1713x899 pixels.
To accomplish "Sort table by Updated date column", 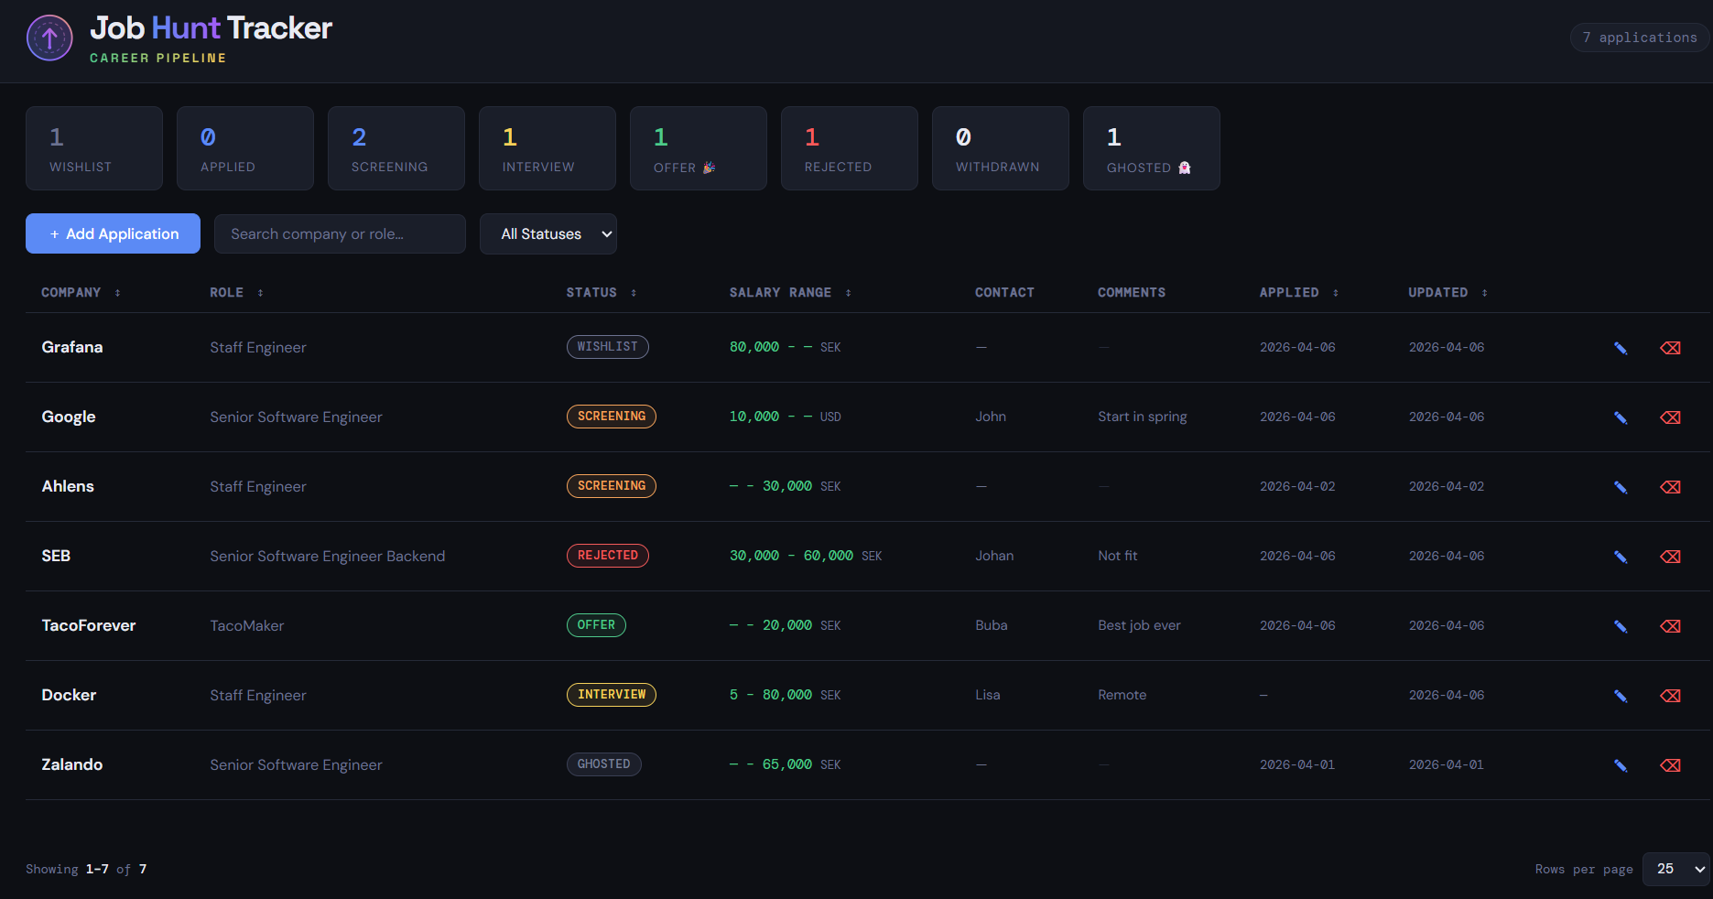I will tap(1447, 293).
